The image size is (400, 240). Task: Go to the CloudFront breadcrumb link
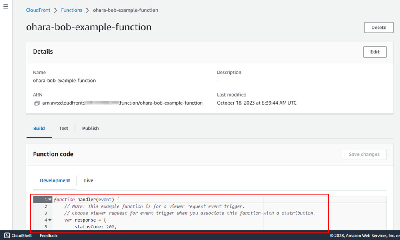pyautogui.click(x=38, y=10)
